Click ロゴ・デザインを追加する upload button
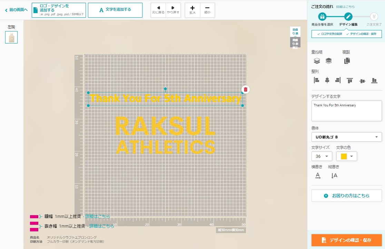Image resolution: width=385 pixels, height=249 pixels. 59,10
